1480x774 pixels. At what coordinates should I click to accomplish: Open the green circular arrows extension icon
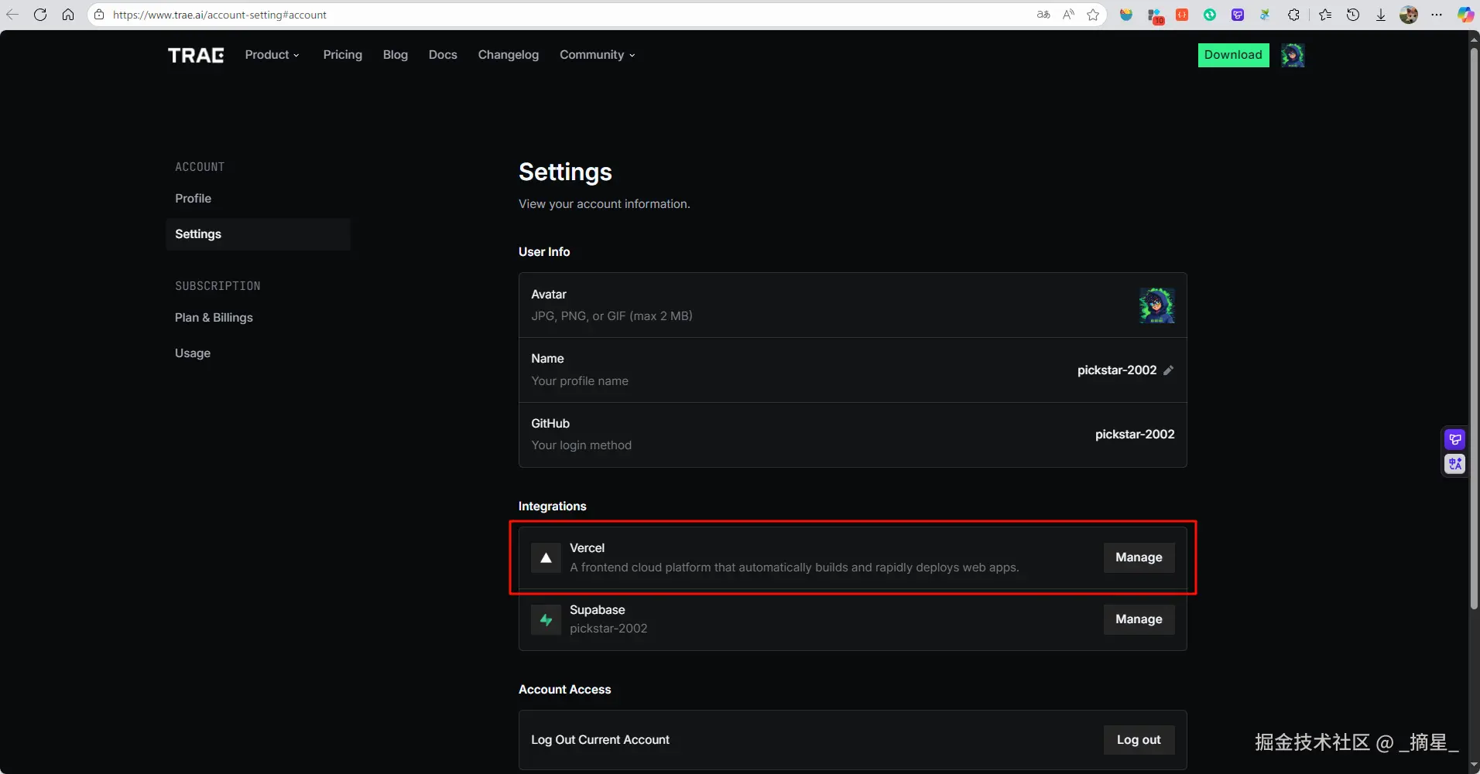pos(1210,15)
